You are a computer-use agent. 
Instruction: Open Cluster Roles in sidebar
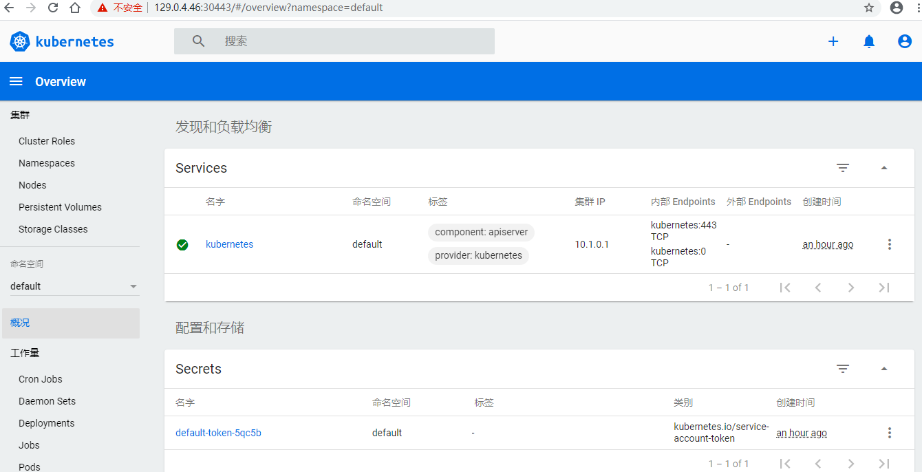click(47, 141)
